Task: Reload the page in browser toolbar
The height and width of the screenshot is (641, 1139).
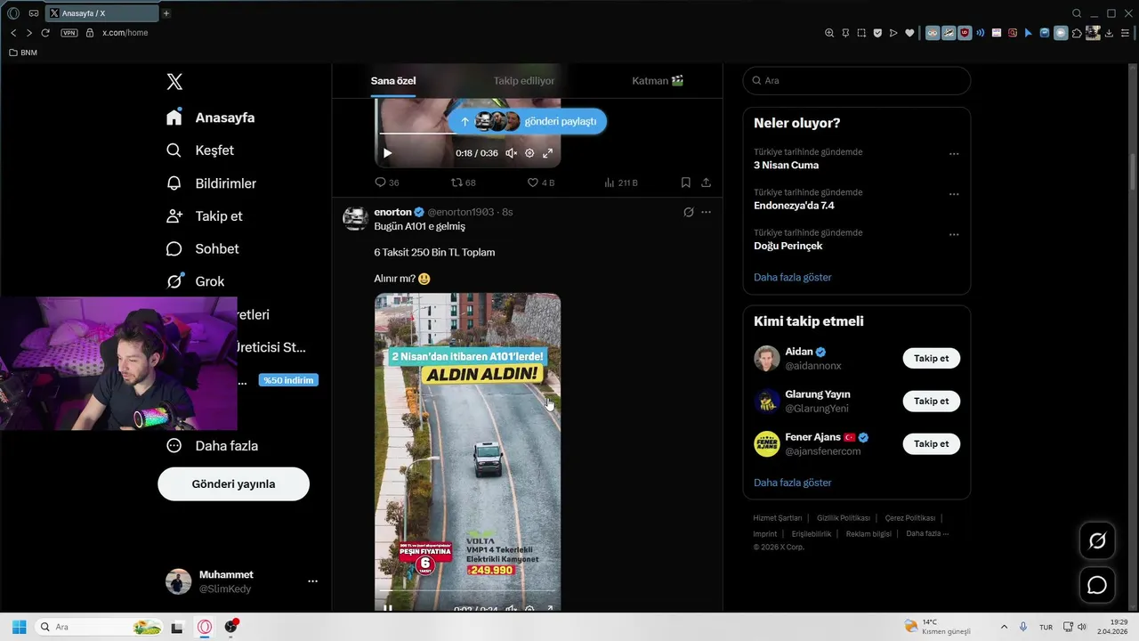Action: [x=45, y=33]
